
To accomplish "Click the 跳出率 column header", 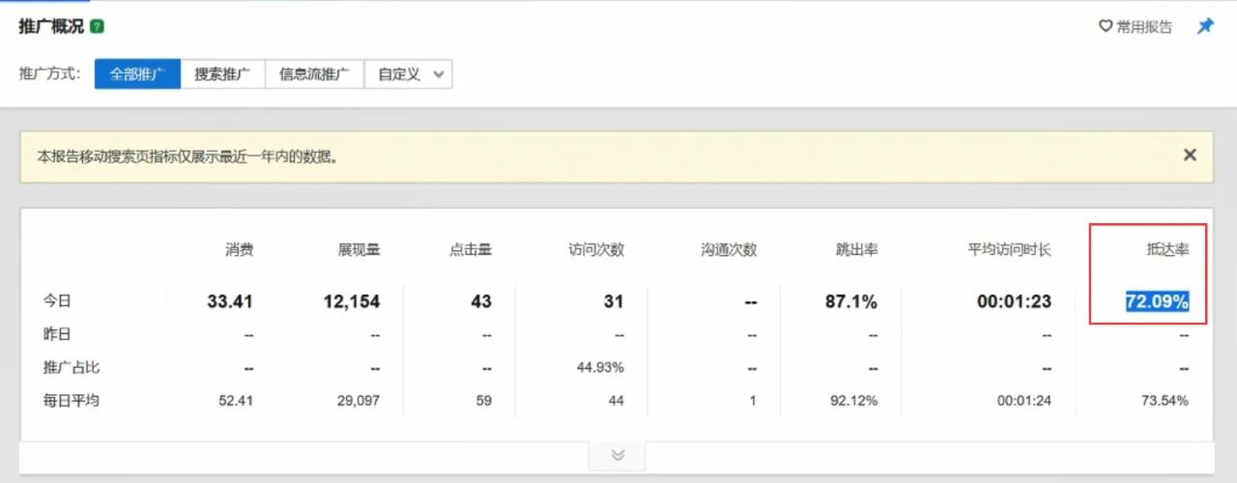I will pyautogui.click(x=856, y=249).
